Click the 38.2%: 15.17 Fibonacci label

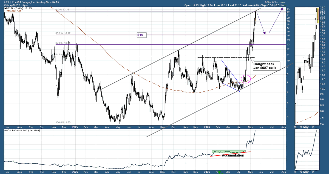point(64,33)
